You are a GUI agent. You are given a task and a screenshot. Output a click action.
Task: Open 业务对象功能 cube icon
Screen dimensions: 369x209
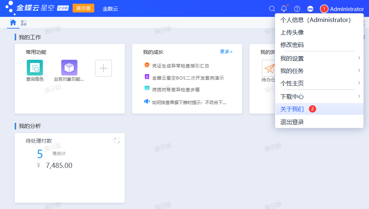click(69, 68)
